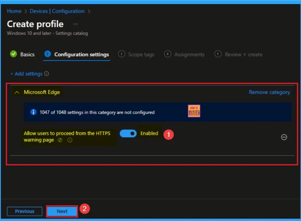Click 'Windows 10 and later - Settings catalog' subtitle
This screenshot has height=221, width=301.
(x=47, y=33)
